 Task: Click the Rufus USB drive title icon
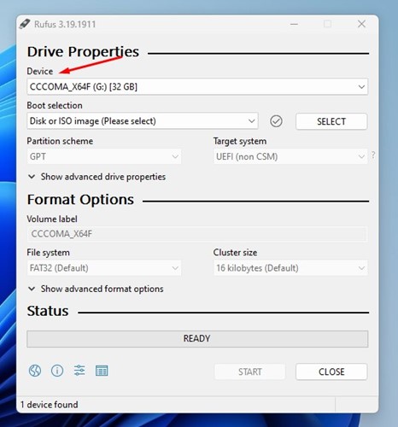25,24
